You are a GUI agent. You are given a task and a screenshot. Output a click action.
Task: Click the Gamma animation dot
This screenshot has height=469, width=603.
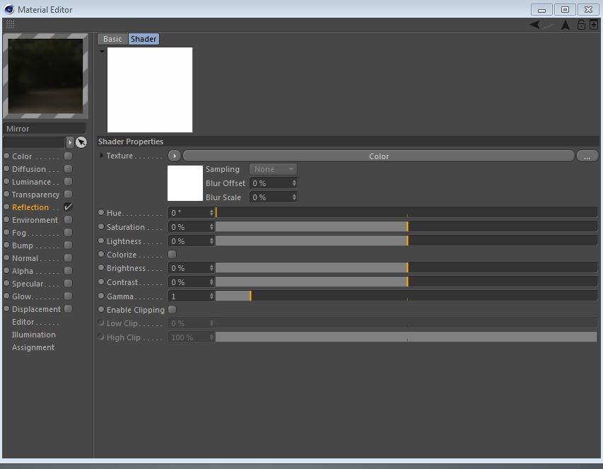point(101,296)
